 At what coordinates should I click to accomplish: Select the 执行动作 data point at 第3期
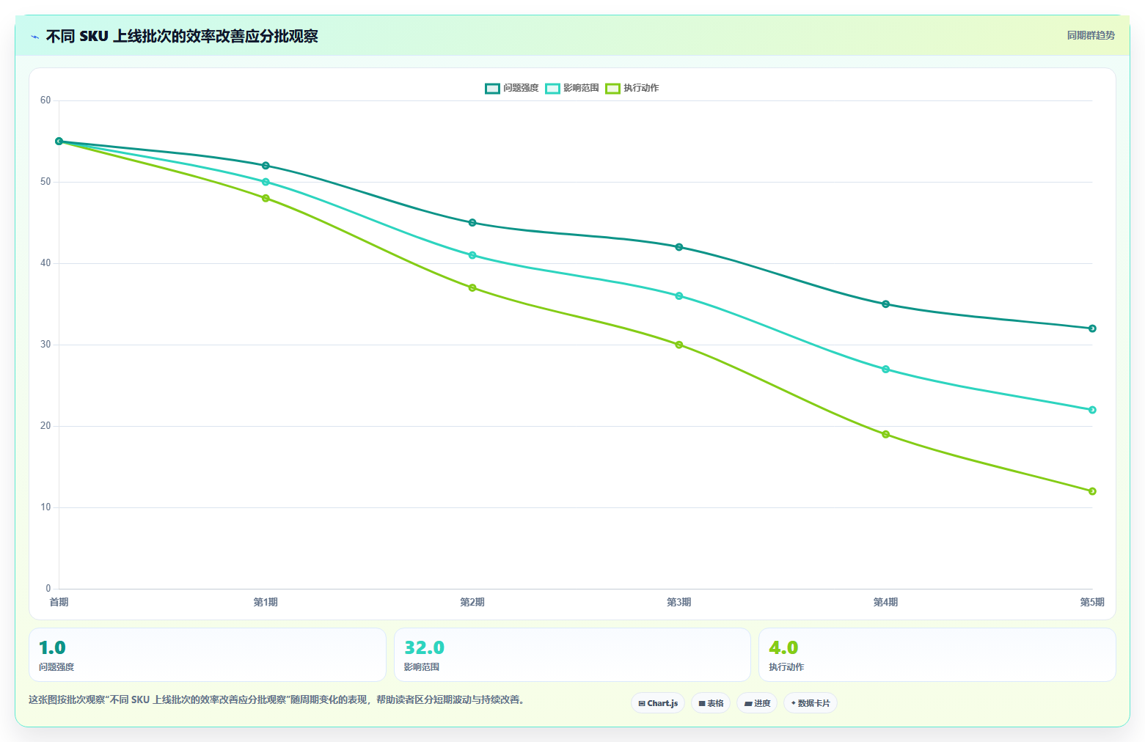tap(679, 345)
